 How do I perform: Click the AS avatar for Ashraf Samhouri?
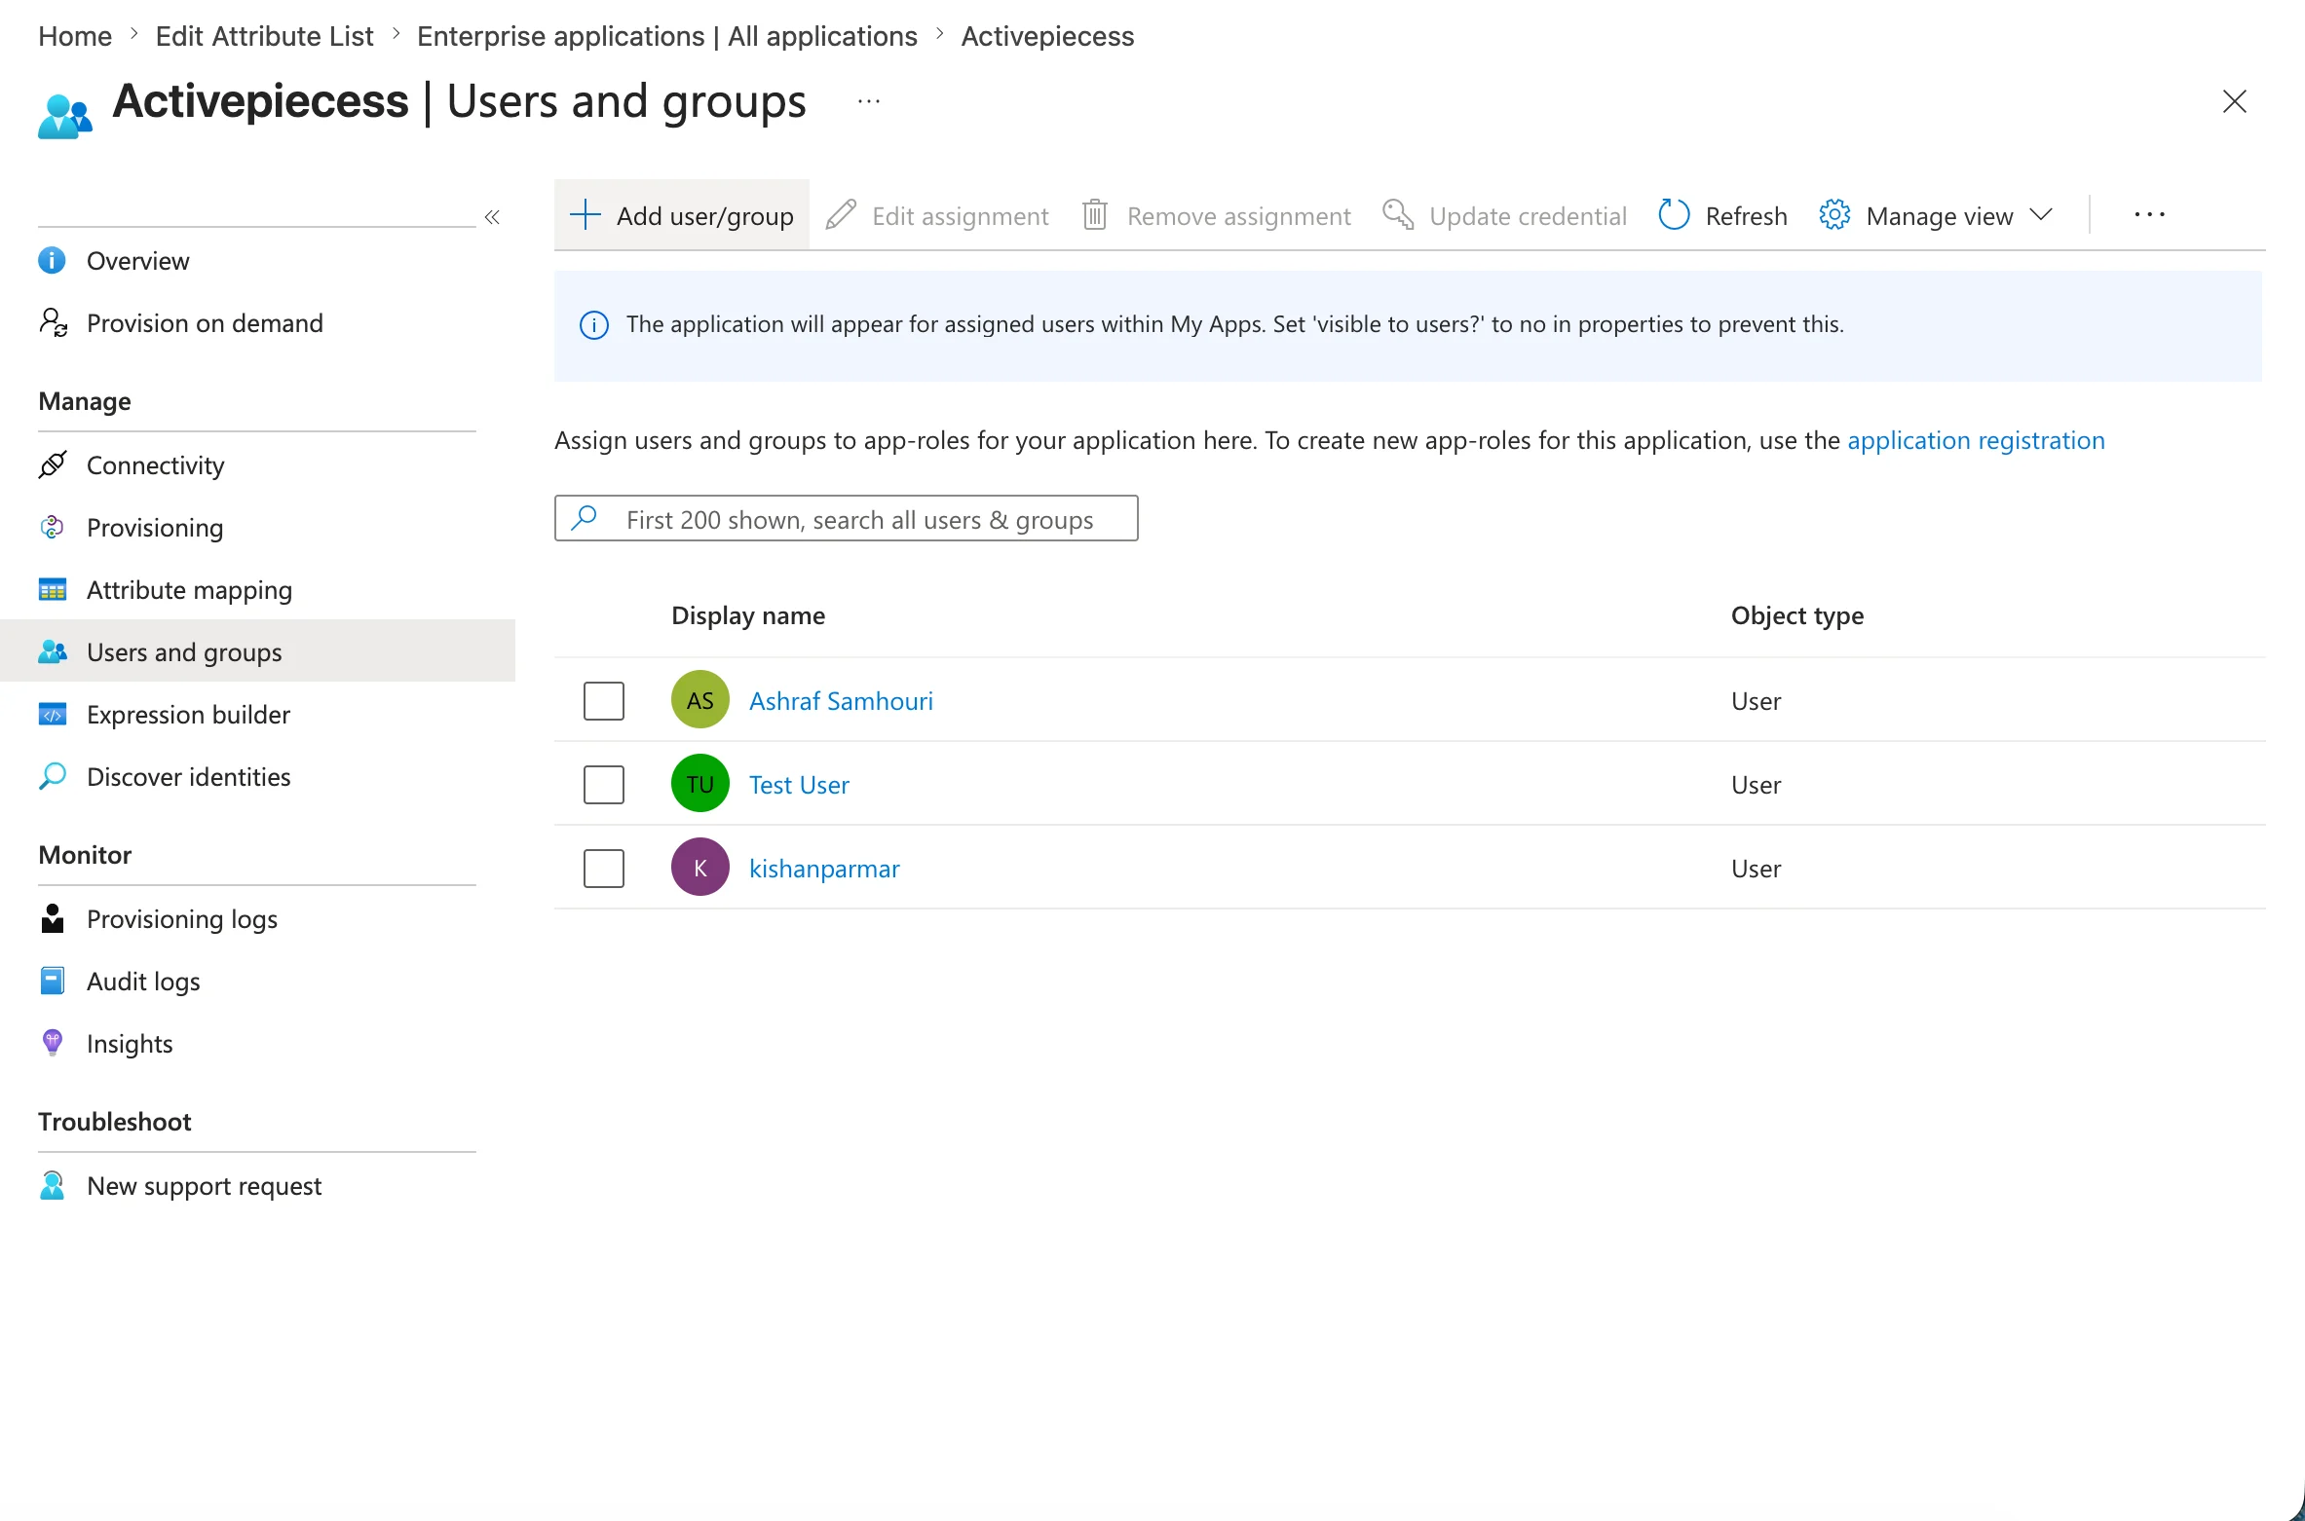click(x=700, y=700)
